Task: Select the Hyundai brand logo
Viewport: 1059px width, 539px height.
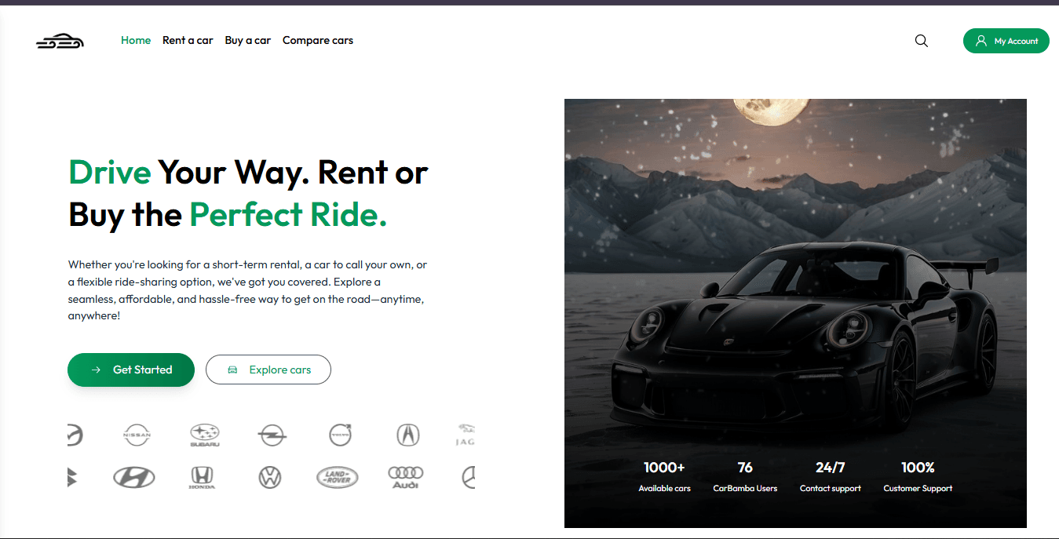Action: coord(134,477)
